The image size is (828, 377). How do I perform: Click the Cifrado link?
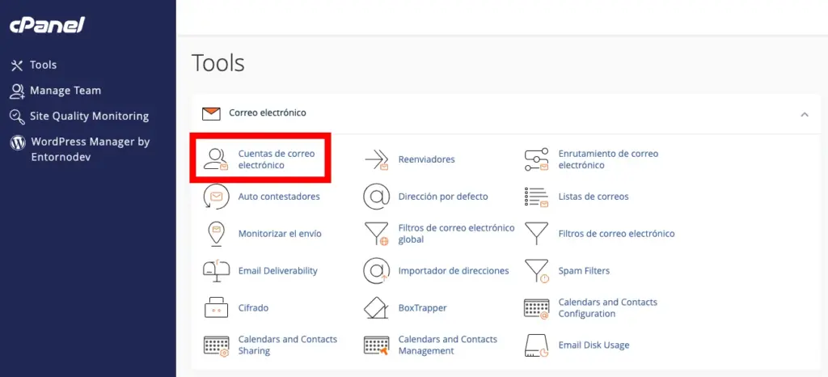[x=253, y=308]
